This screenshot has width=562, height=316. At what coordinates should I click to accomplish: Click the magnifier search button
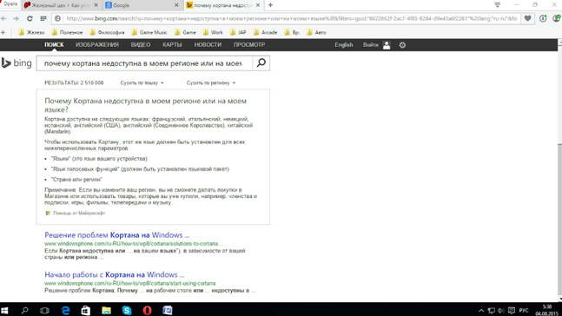[x=261, y=63]
